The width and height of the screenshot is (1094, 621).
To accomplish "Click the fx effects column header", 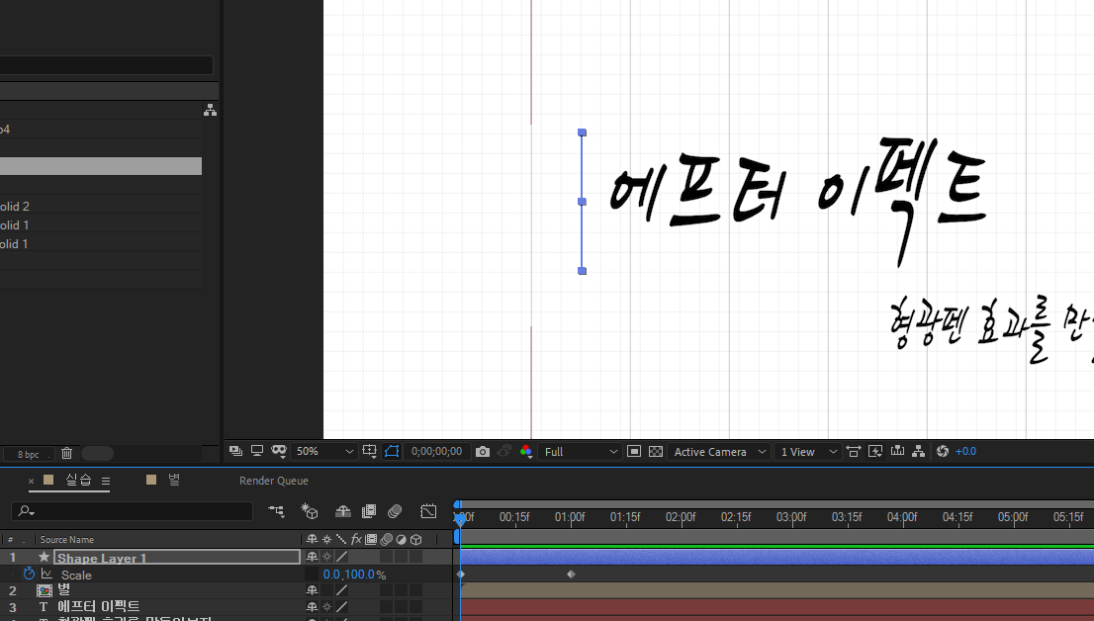I will 356,539.
